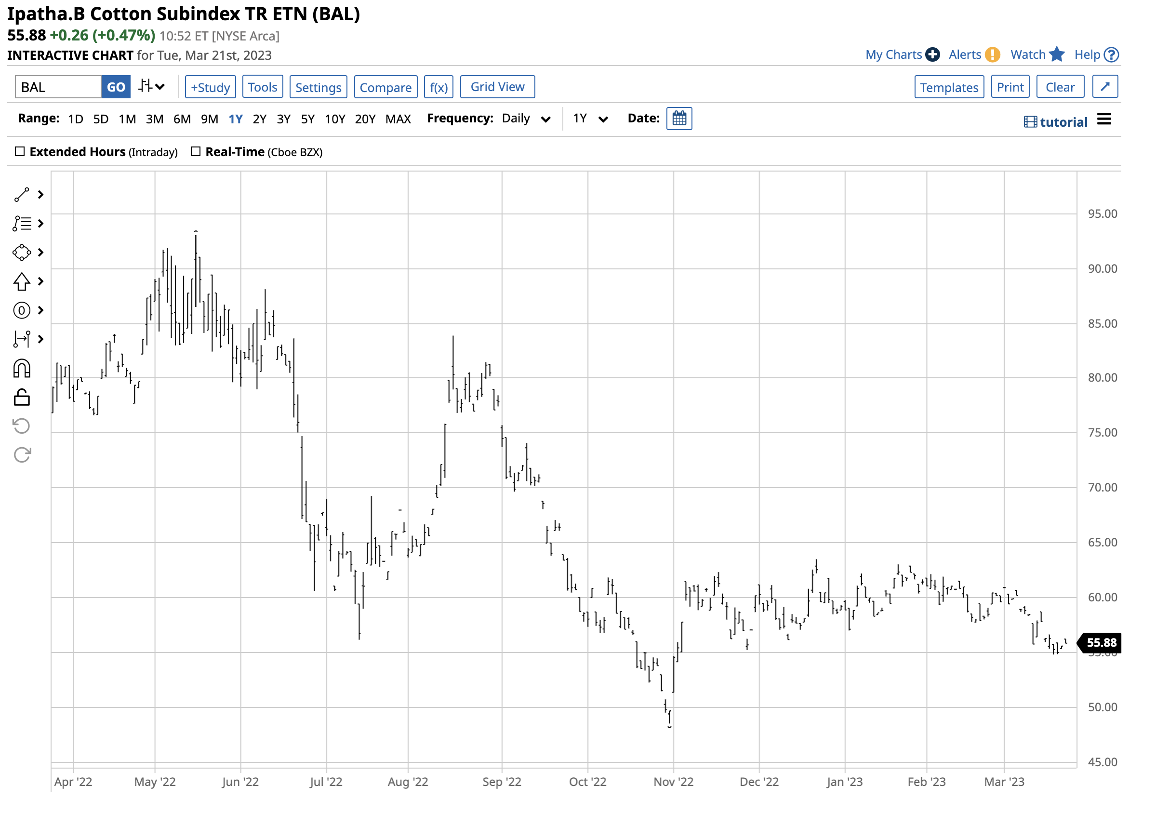Click the BAL symbol input field

(x=58, y=87)
